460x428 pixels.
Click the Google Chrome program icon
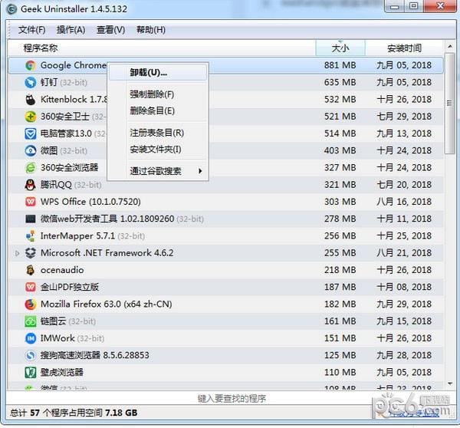[30, 65]
